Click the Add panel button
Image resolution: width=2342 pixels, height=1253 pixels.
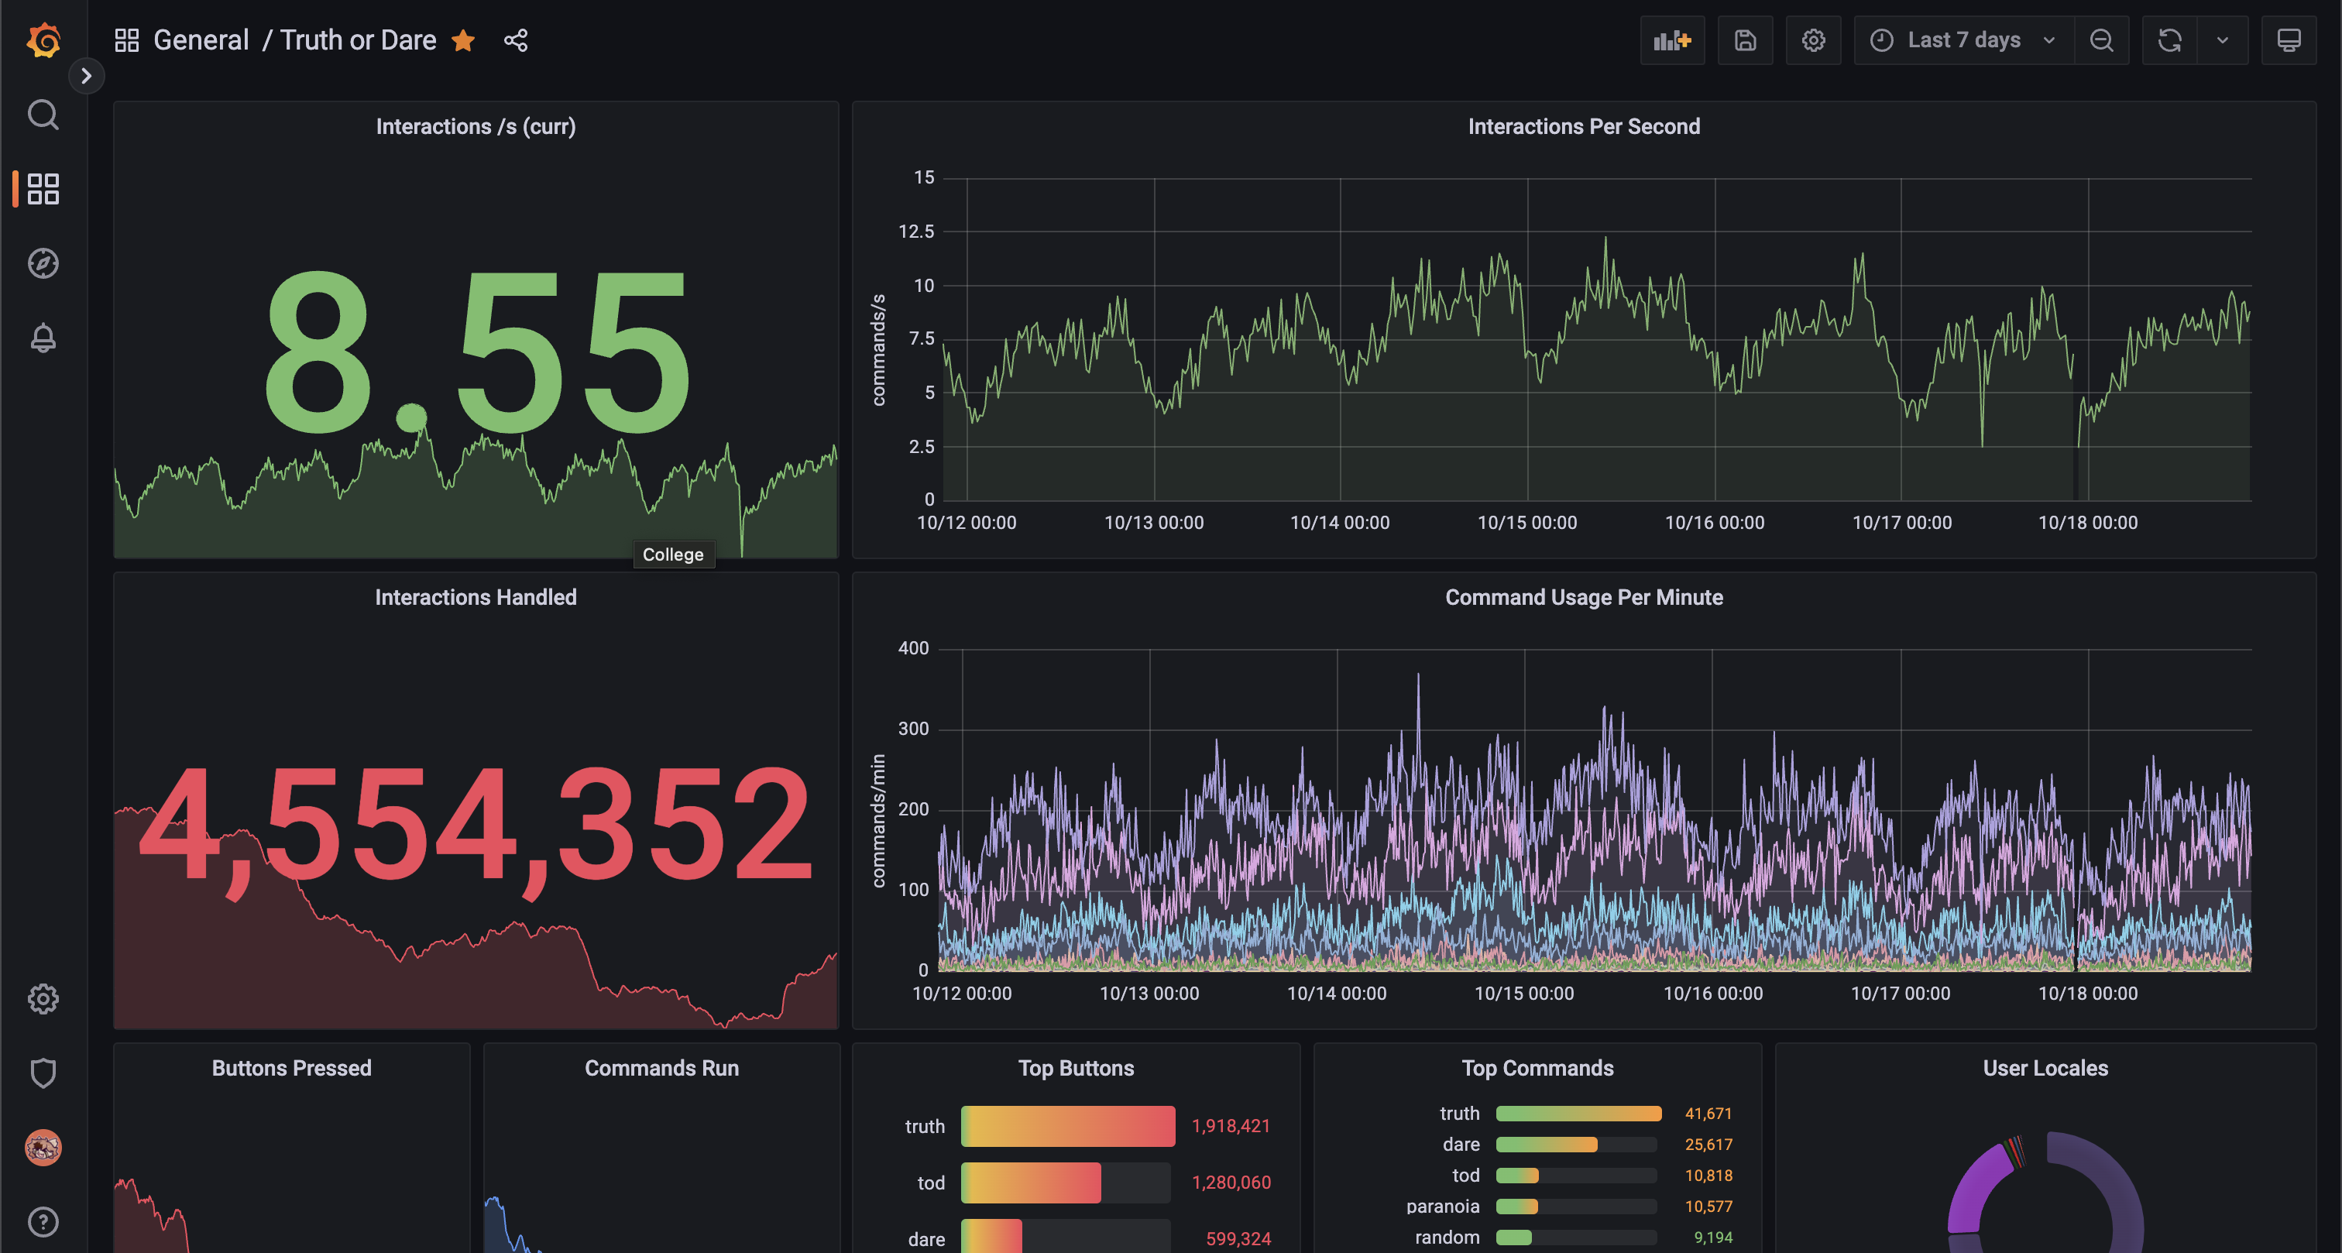(1672, 40)
